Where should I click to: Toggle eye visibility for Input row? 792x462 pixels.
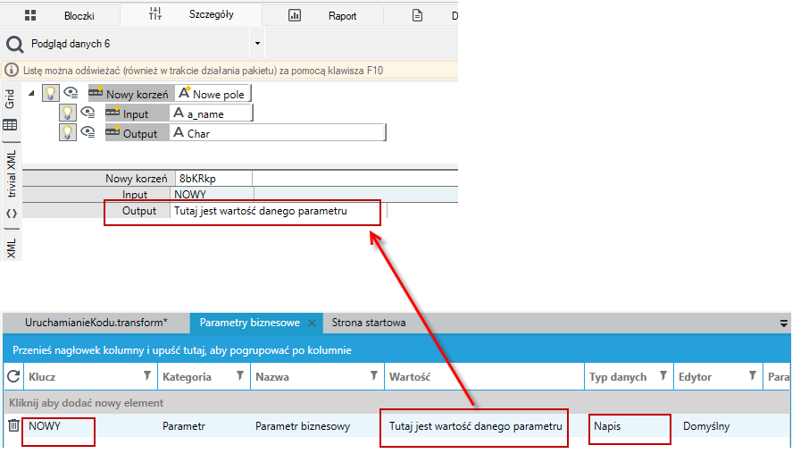click(x=88, y=113)
